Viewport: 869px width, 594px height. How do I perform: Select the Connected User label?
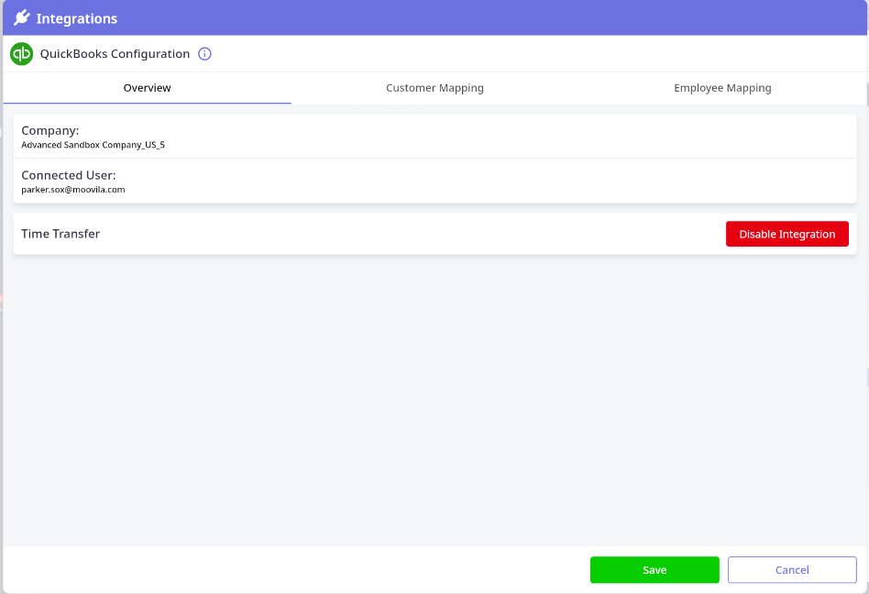tap(69, 175)
